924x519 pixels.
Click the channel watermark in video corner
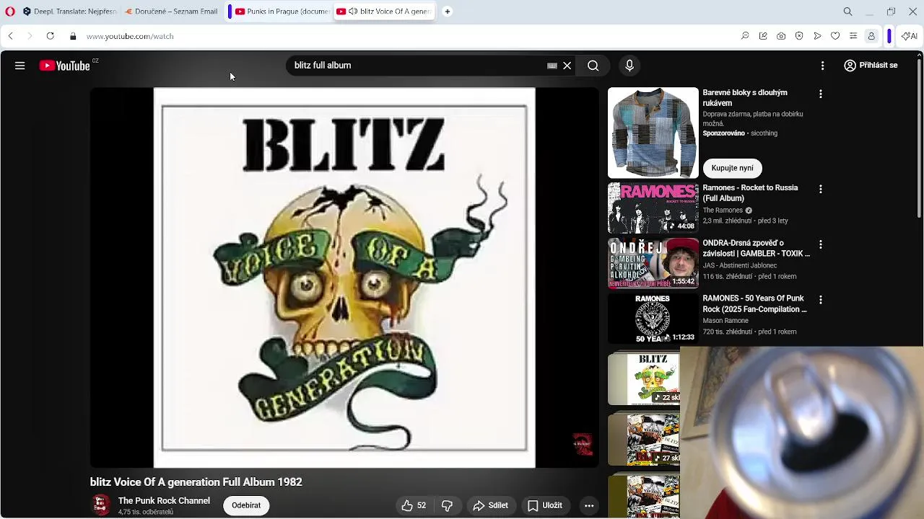coord(583,444)
